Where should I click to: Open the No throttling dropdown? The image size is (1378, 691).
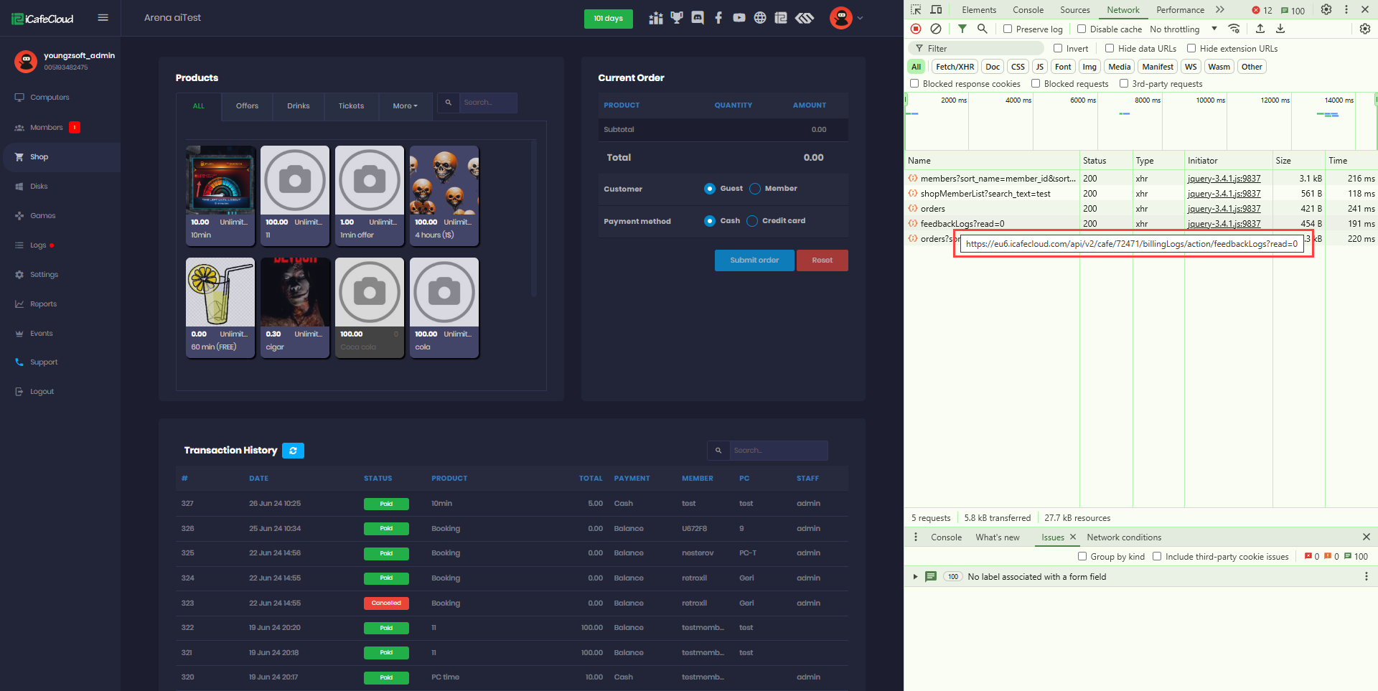click(1183, 29)
